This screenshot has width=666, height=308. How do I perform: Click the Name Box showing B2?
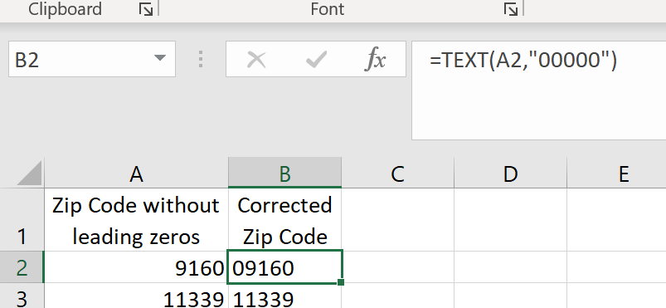tap(80, 59)
